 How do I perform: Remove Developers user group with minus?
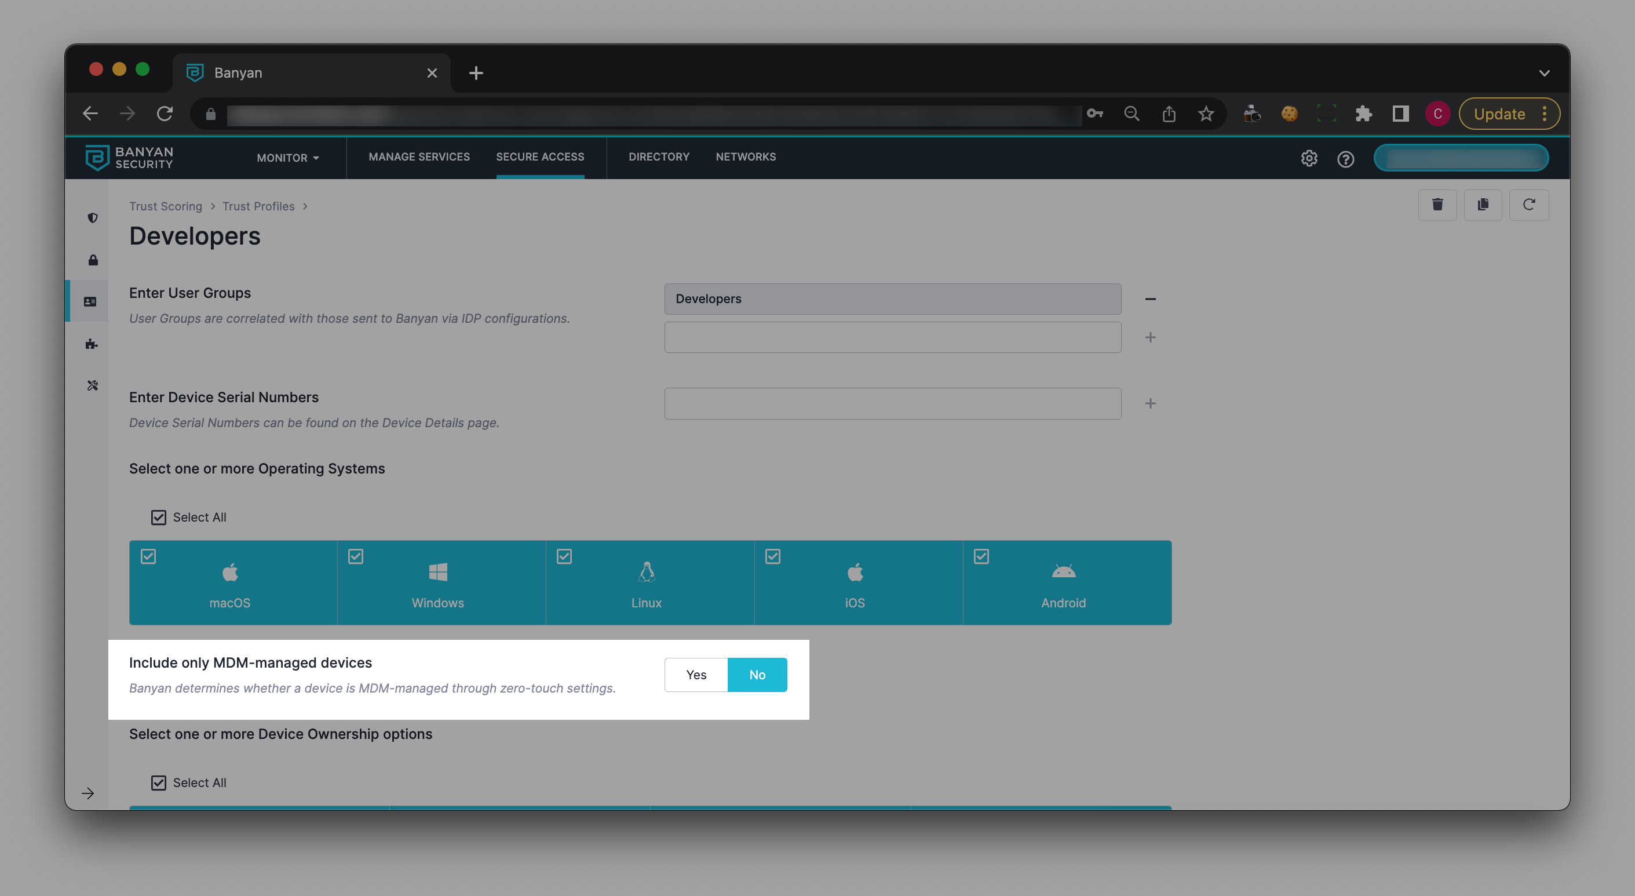click(1150, 298)
